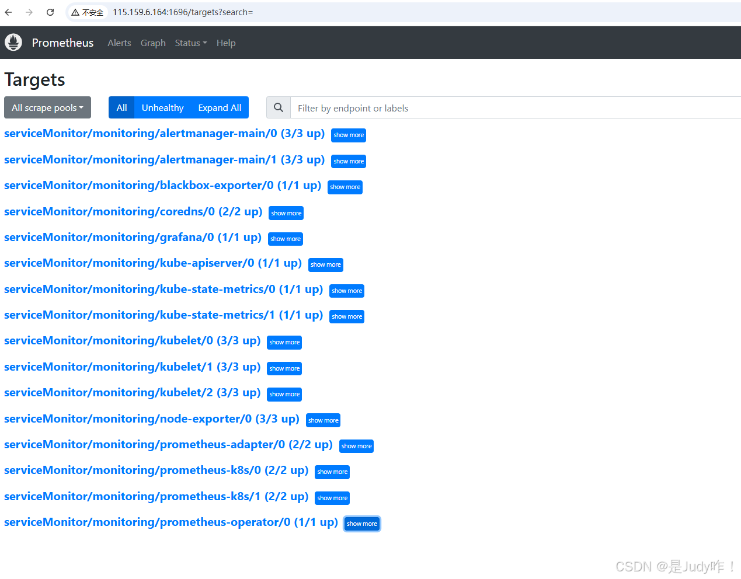Show more for coredns/0
This screenshot has height=579, width=741.
pyautogui.click(x=286, y=213)
